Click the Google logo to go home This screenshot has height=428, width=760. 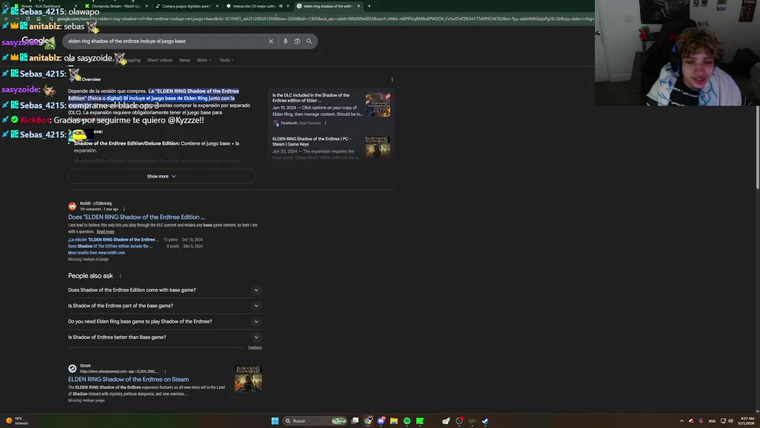[x=36, y=41]
